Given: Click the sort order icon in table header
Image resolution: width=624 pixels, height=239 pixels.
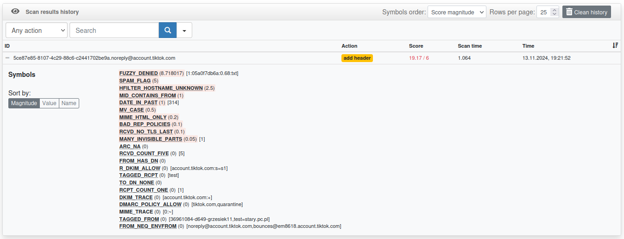Looking at the screenshot, I should tap(615, 45).
